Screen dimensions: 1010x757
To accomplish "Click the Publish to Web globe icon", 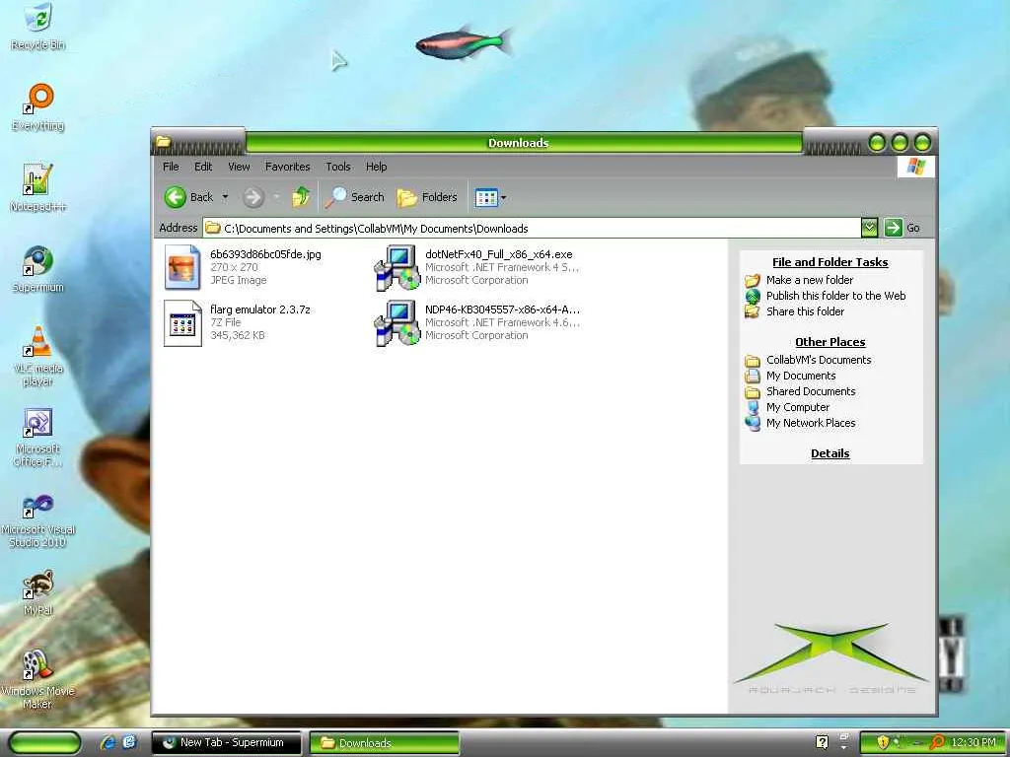I will pyautogui.click(x=753, y=296).
